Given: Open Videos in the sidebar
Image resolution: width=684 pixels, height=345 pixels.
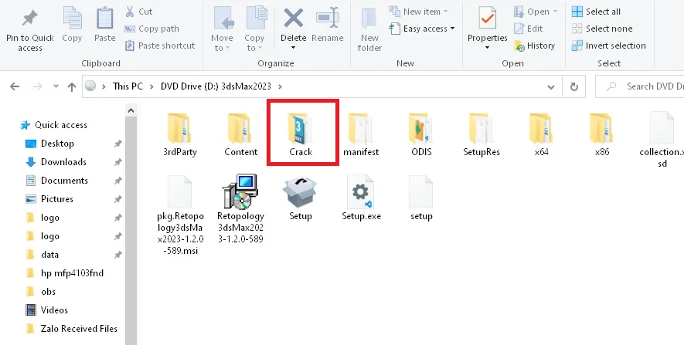Looking at the screenshot, I should 46,310.
